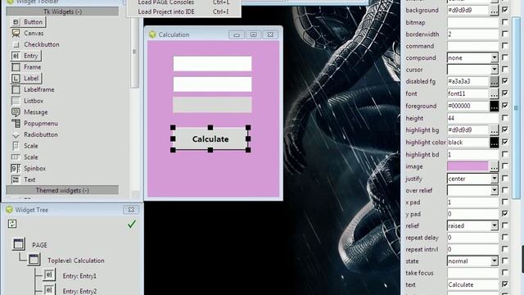Screen dimensions: 524x295
Task: Open image chooser ellipsis button
Action: tap(494, 166)
